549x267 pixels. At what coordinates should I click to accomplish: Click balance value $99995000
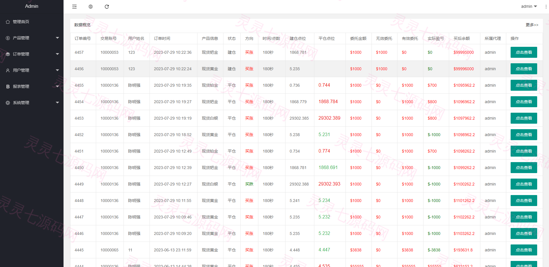(x=464, y=52)
